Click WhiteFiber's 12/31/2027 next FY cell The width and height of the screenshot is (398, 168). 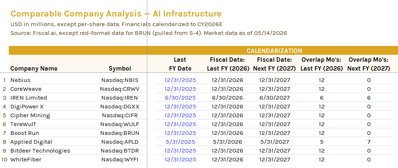[274, 160]
